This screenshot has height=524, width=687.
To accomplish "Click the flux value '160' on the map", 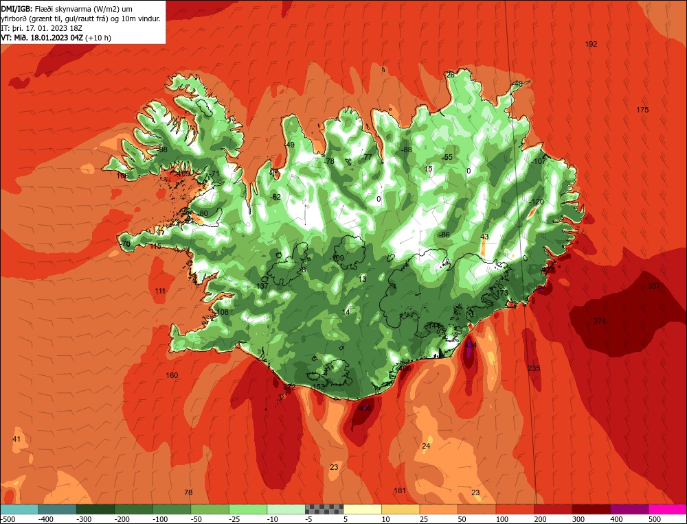I will (x=172, y=375).
